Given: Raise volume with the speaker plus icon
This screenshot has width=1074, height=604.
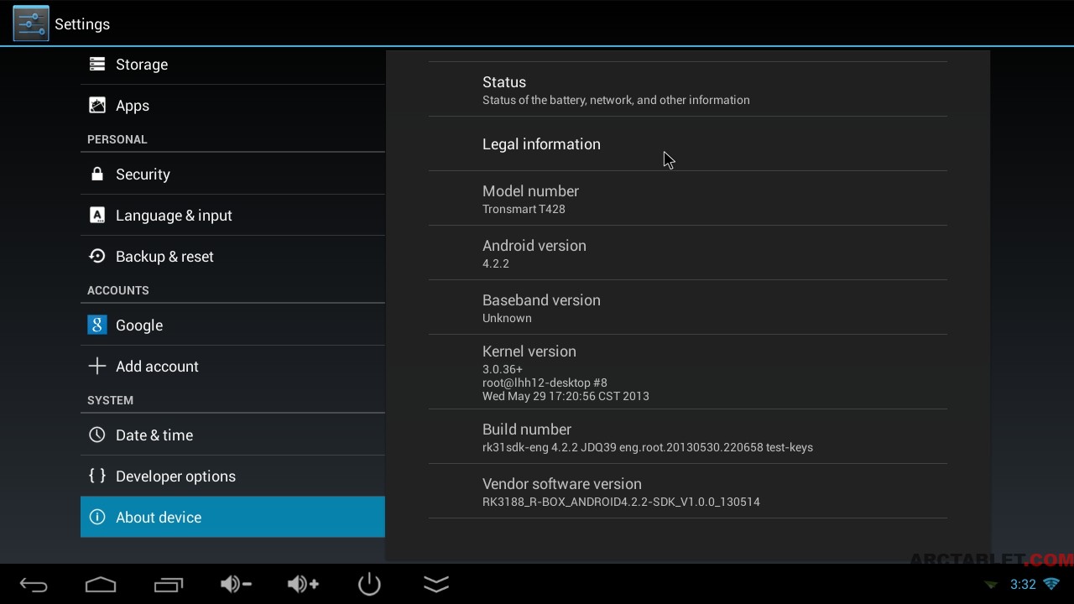Looking at the screenshot, I should tap(303, 585).
